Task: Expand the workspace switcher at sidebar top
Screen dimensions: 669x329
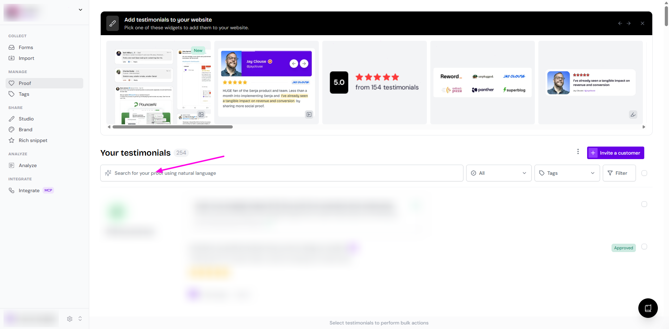Action: point(80,10)
